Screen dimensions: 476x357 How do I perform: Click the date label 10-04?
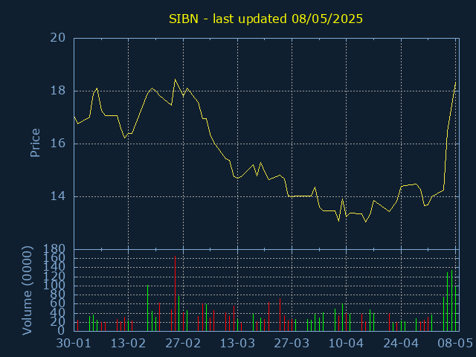[x=346, y=344]
